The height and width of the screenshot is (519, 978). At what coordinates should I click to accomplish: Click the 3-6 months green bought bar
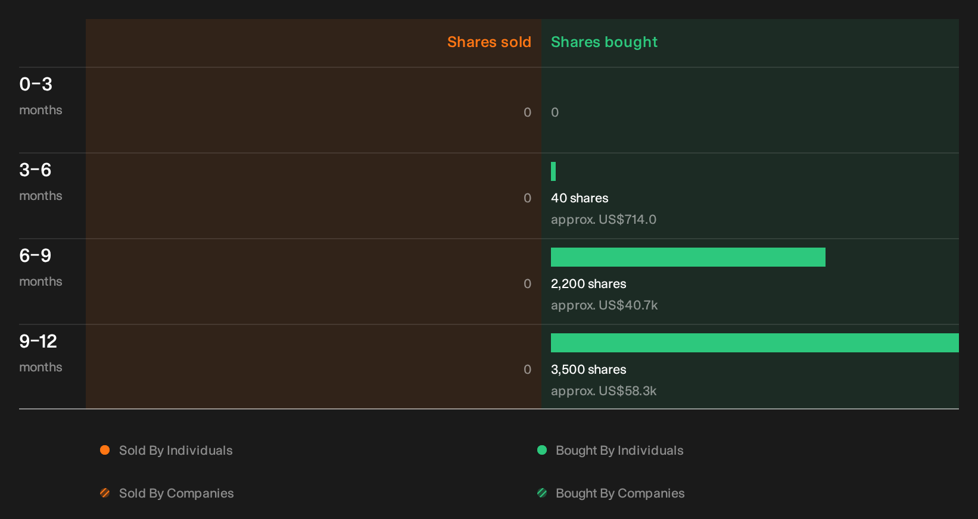tap(553, 171)
